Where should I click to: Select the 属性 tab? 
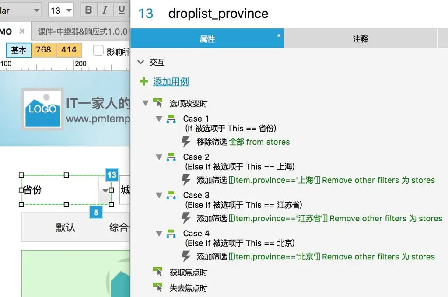click(x=207, y=39)
